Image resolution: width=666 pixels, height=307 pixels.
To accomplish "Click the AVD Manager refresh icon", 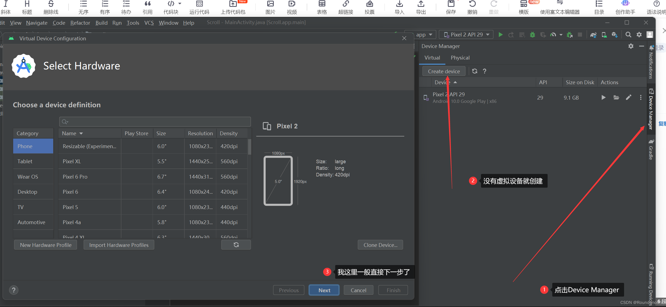I will [474, 71].
